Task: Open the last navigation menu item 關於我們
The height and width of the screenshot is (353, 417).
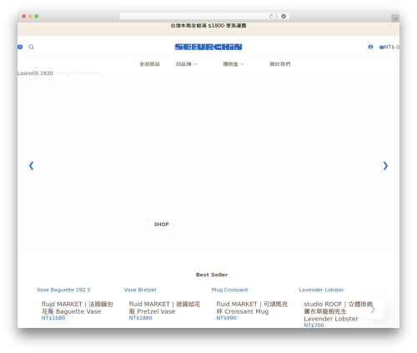Action: pos(280,64)
